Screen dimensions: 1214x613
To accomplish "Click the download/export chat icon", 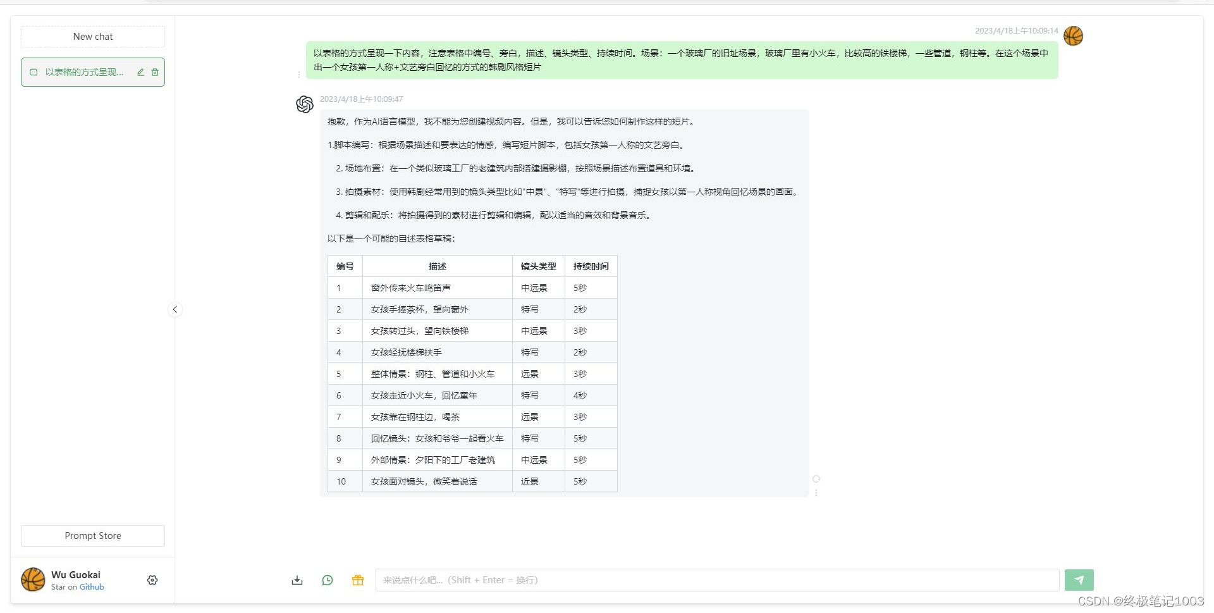I will (x=297, y=579).
